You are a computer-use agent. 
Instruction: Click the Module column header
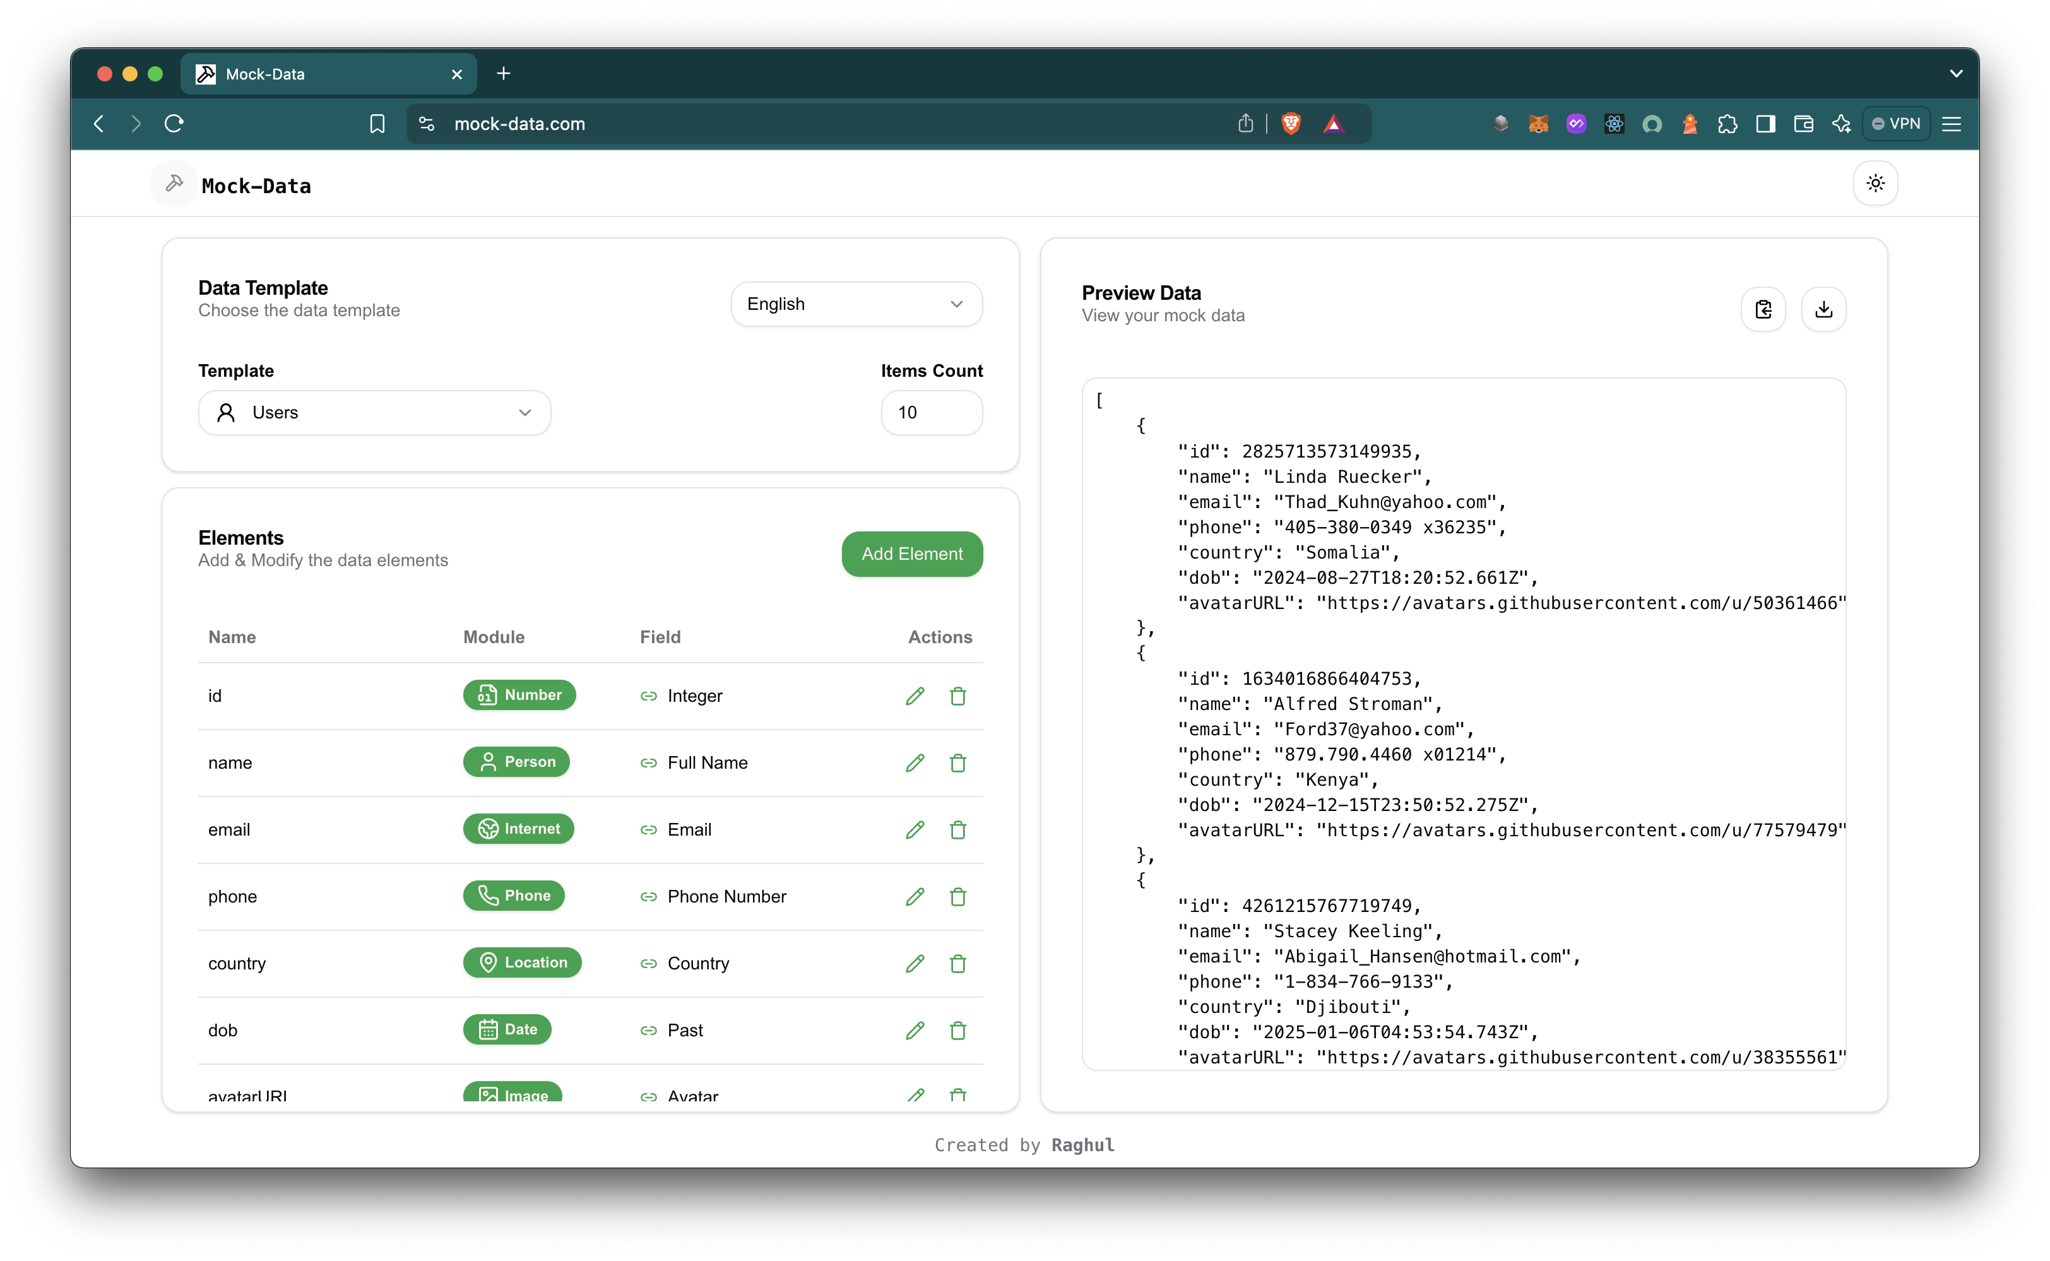point(494,637)
